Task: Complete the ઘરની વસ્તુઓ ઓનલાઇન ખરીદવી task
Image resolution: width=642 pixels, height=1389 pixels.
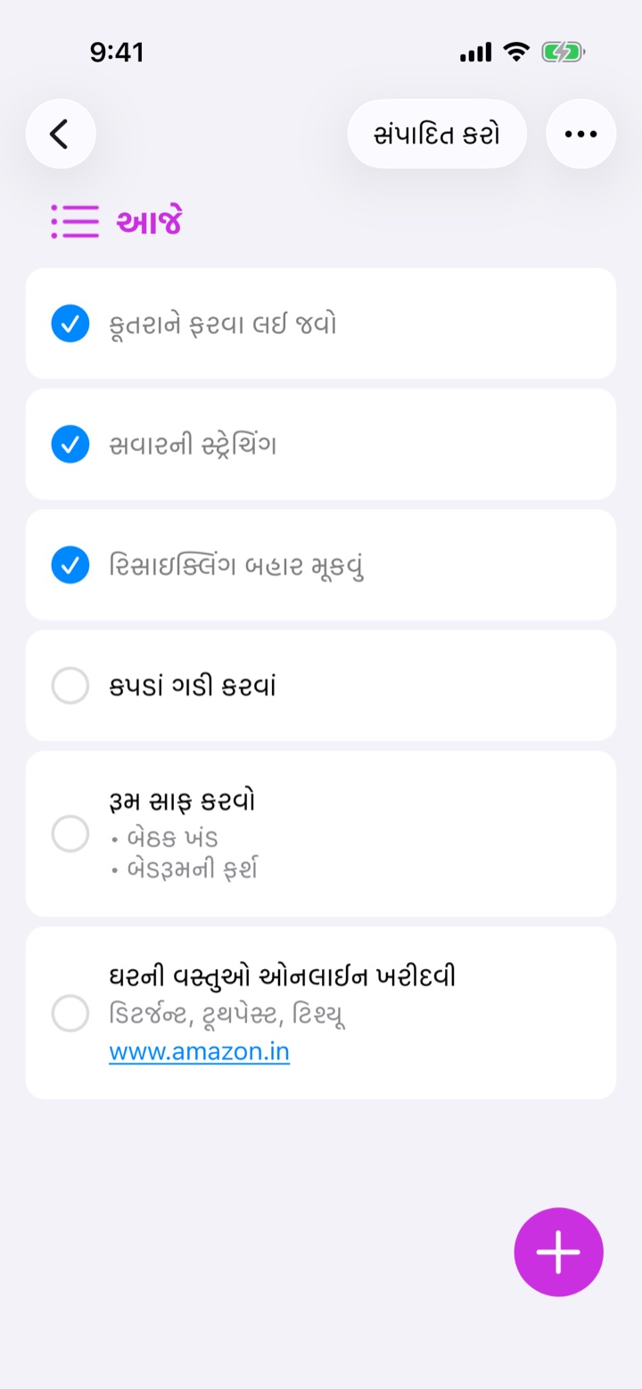Action: point(70,1014)
